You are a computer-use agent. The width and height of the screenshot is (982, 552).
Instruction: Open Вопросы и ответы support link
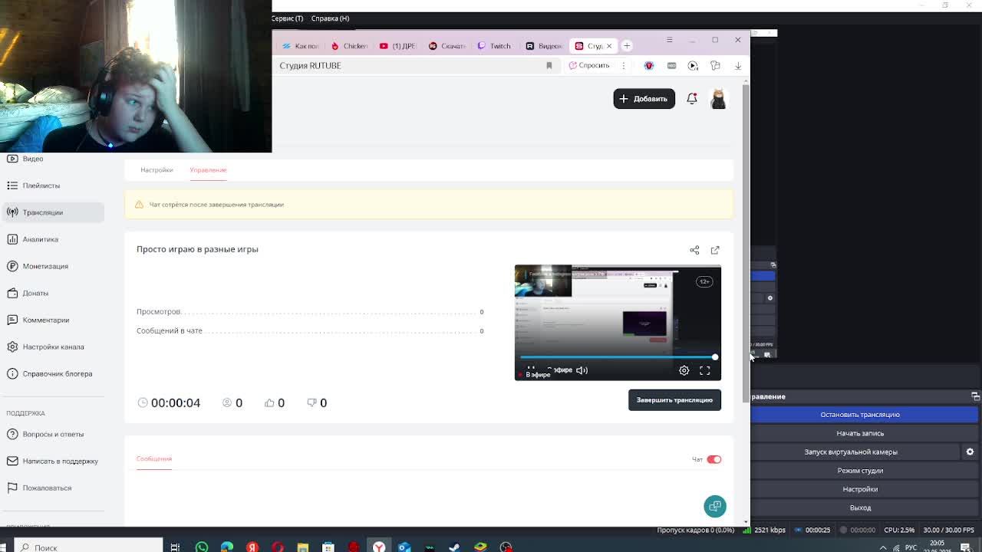tap(52, 434)
